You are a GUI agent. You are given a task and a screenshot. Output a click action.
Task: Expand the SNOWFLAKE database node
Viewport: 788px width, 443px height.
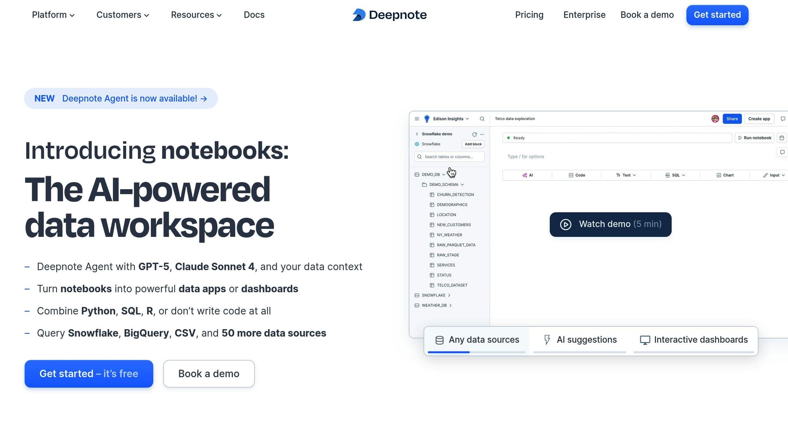(x=449, y=295)
